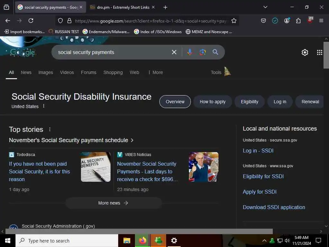Click the horizontal scrollbar at page bottom
Image resolution: width=329 pixels, height=247 pixels.
pyautogui.click(x=139, y=231)
